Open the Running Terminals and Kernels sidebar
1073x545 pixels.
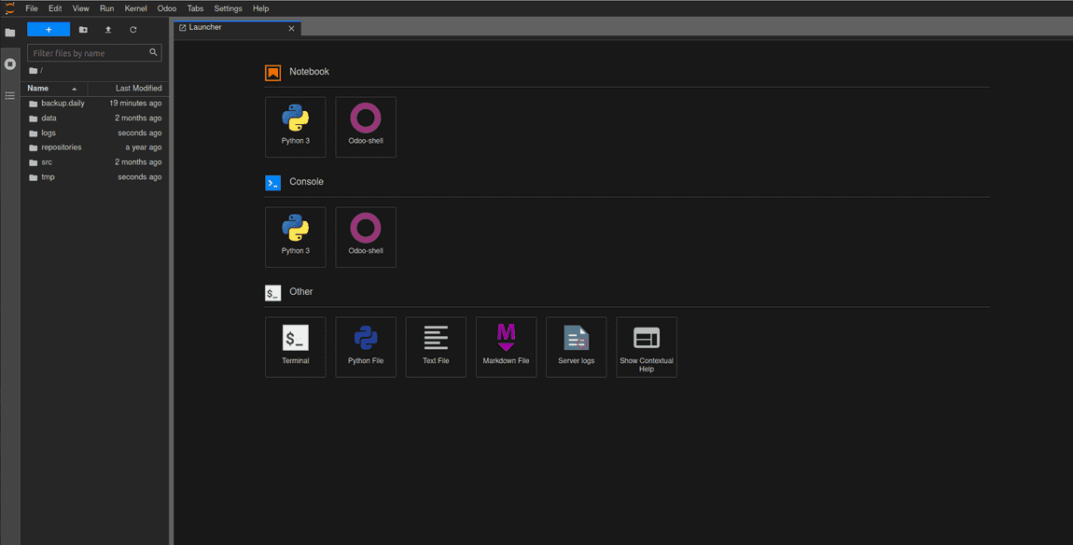click(x=10, y=63)
